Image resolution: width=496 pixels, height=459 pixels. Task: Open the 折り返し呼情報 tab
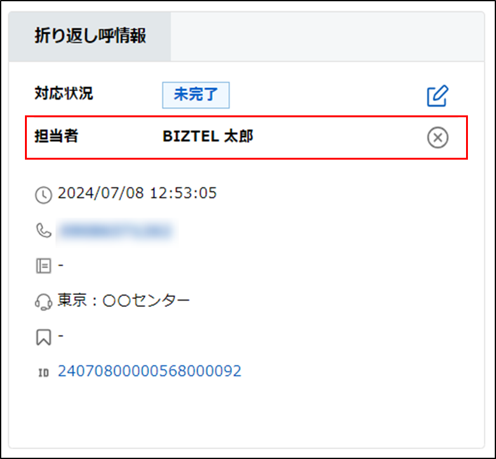click(x=90, y=36)
